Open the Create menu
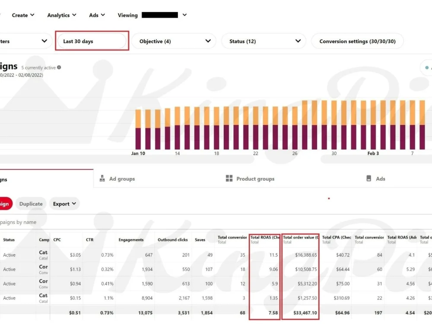The height and width of the screenshot is (324, 432). (23, 15)
